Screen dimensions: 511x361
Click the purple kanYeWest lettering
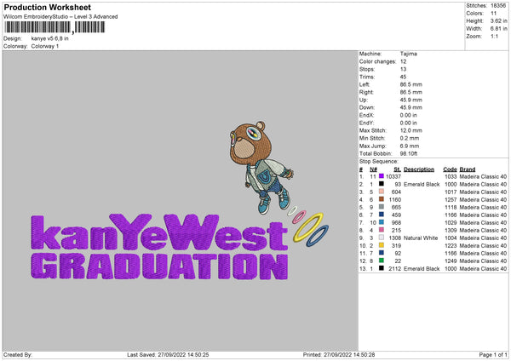pyautogui.click(x=159, y=232)
